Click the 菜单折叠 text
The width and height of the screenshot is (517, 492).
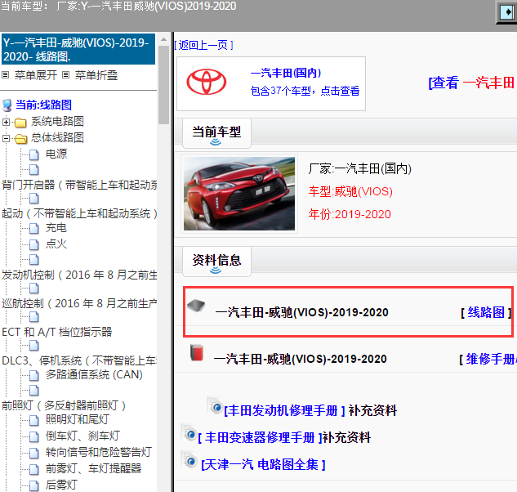point(96,75)
